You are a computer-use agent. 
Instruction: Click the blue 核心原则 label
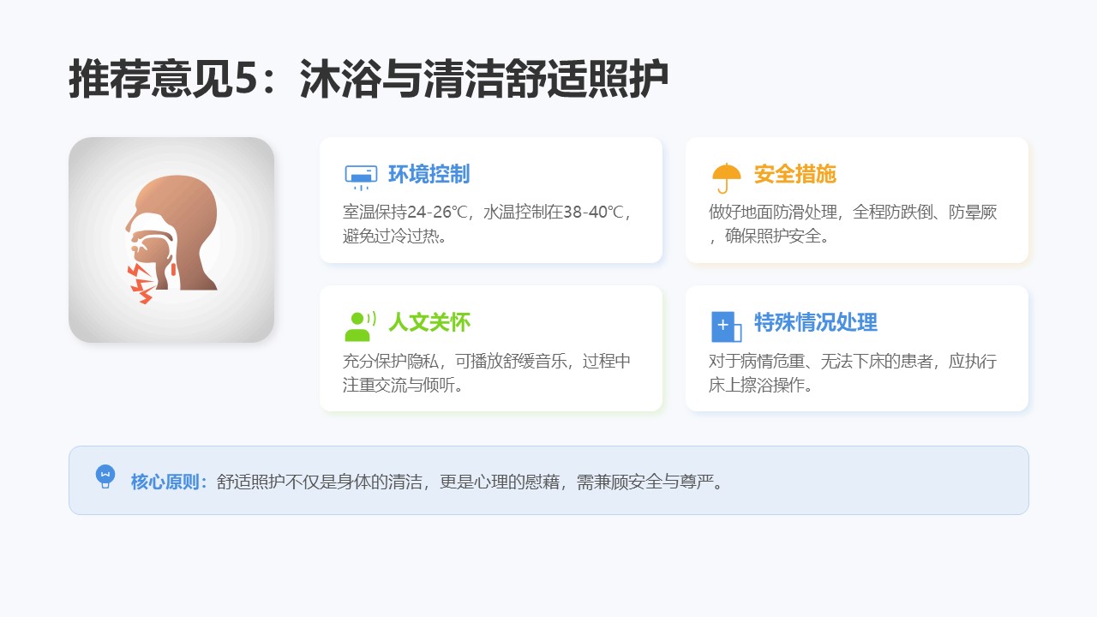[168, 481]
